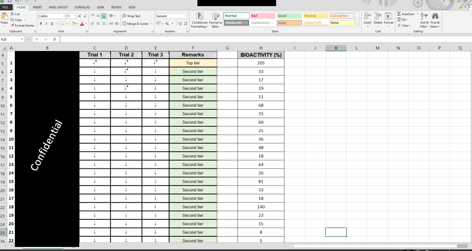Click the Orientation text angle icon
Screen dimensions: 472x251
[x=111, y=16]
